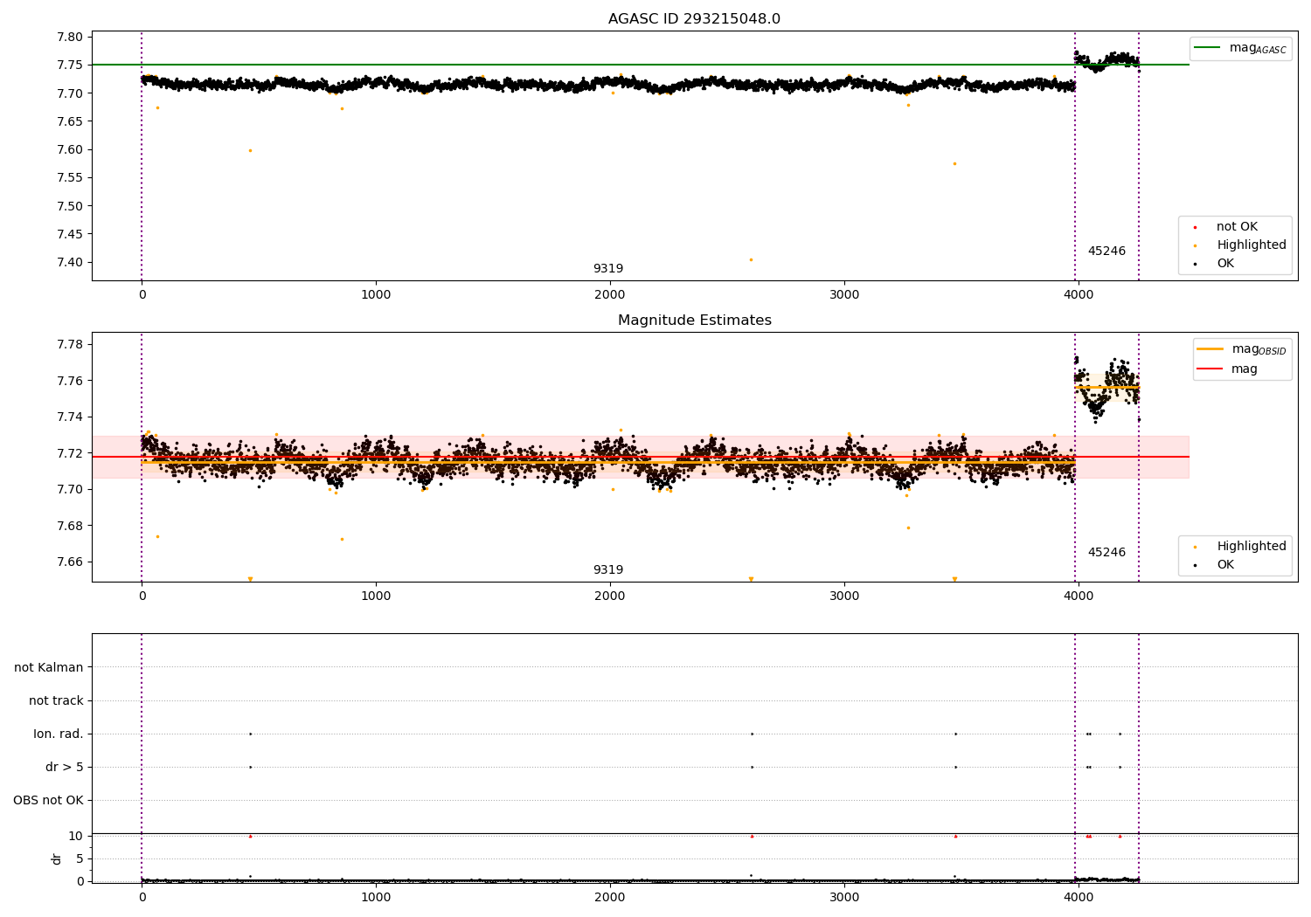Click 'OK' legend entry in top plot
1311x917 pixels.
point(1225,264)
